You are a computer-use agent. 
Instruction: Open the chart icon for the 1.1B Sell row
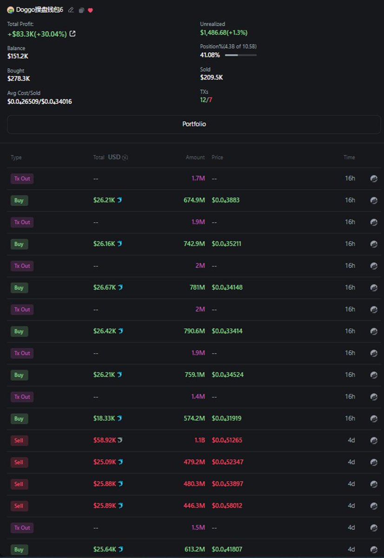374,440
